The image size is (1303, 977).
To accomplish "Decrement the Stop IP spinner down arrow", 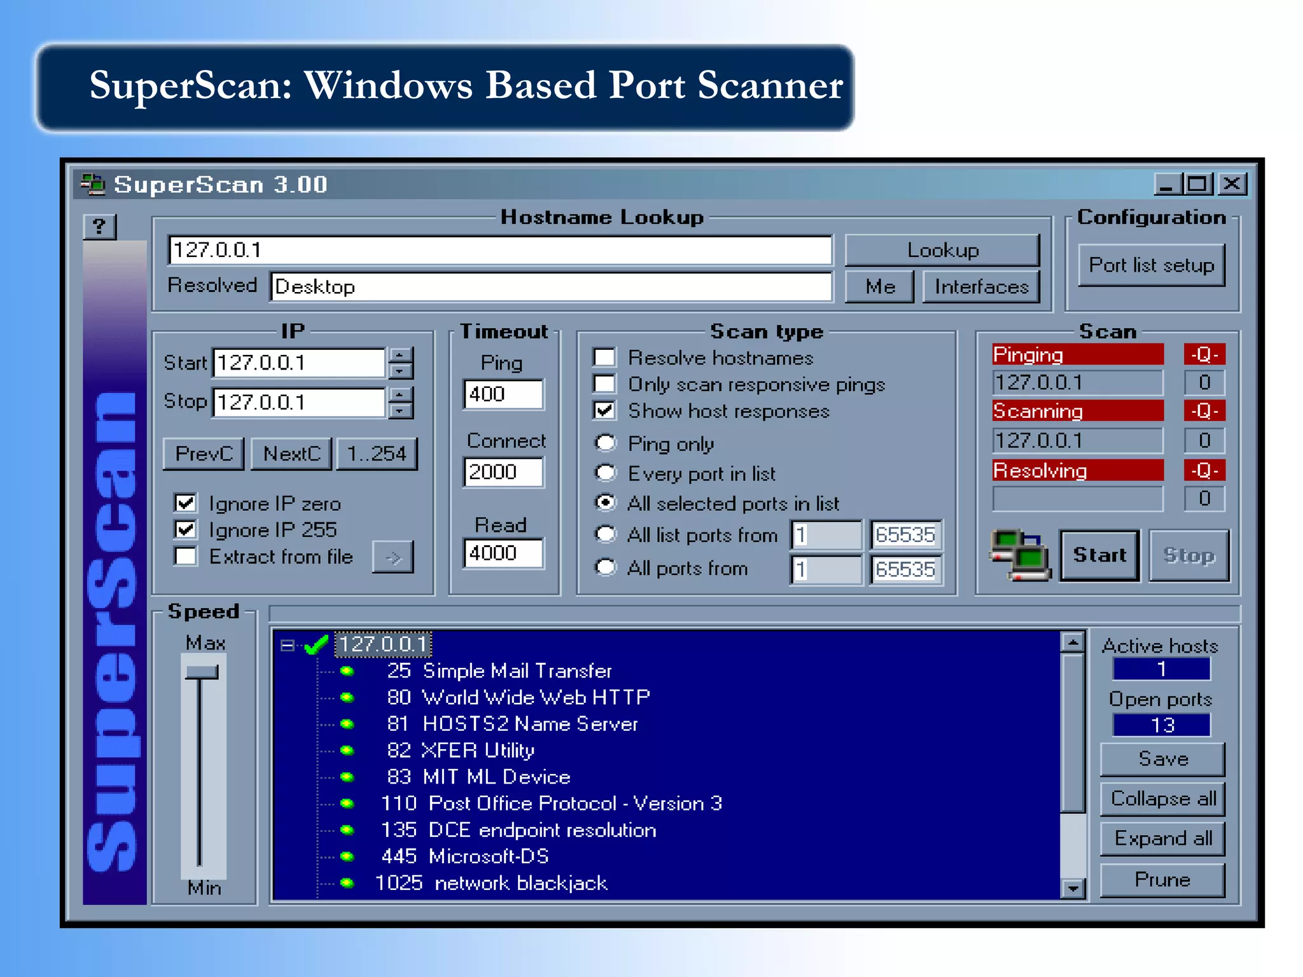I will (x=400, y=411).
